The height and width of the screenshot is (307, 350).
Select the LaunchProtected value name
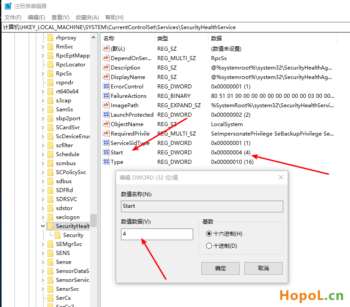pyautogui.click(x=132, y=115)
